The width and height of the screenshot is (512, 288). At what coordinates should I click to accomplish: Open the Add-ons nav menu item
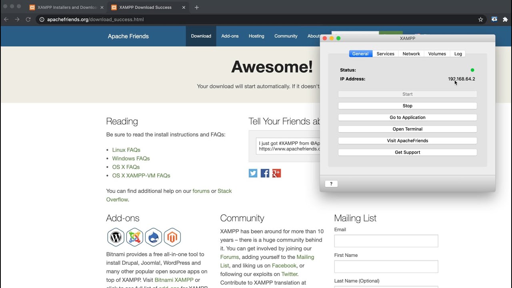coord(230,36)
